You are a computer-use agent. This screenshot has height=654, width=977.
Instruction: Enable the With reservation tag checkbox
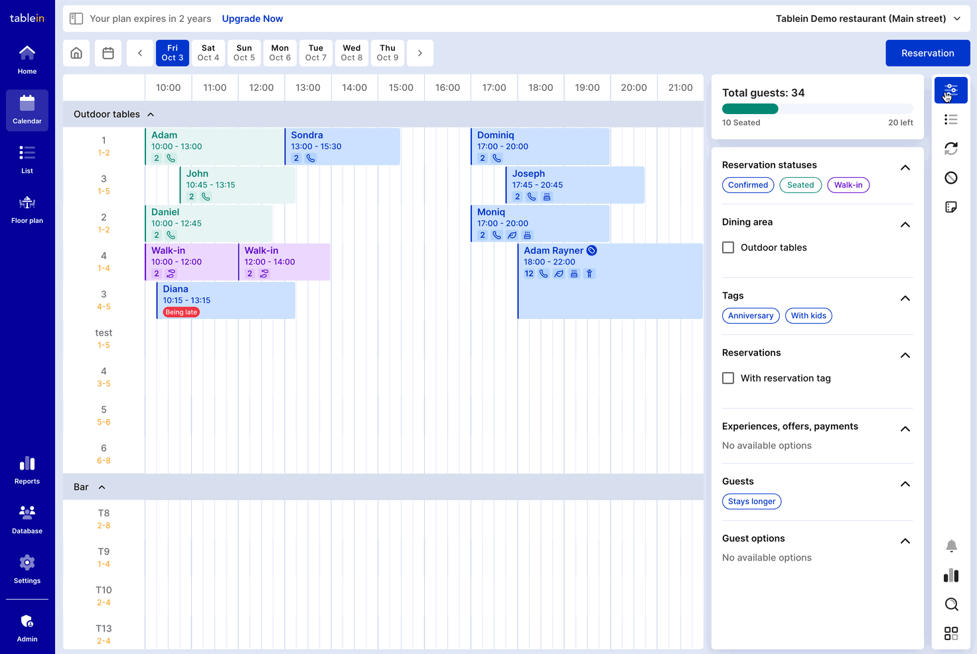[x=727, y=377]
